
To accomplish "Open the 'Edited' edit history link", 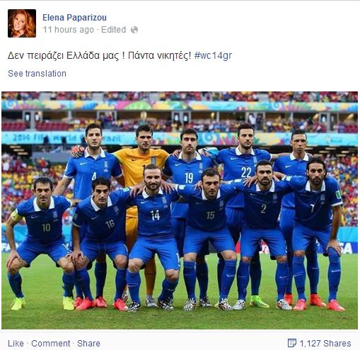I will click(113, 30).
